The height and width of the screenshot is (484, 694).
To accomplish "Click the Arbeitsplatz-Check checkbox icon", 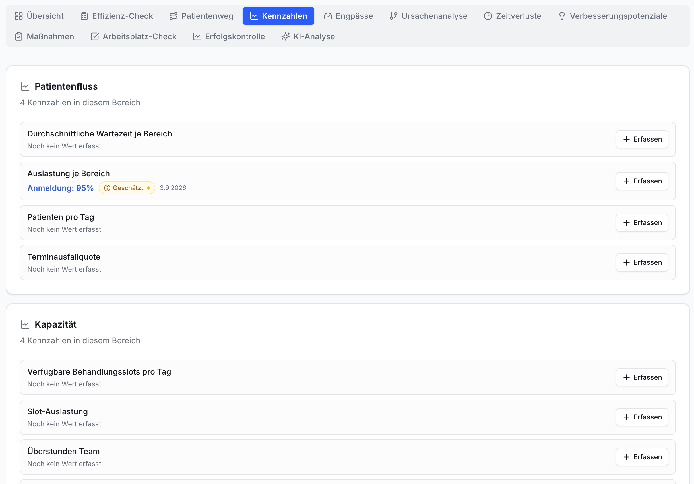I will tap(95, 37).
